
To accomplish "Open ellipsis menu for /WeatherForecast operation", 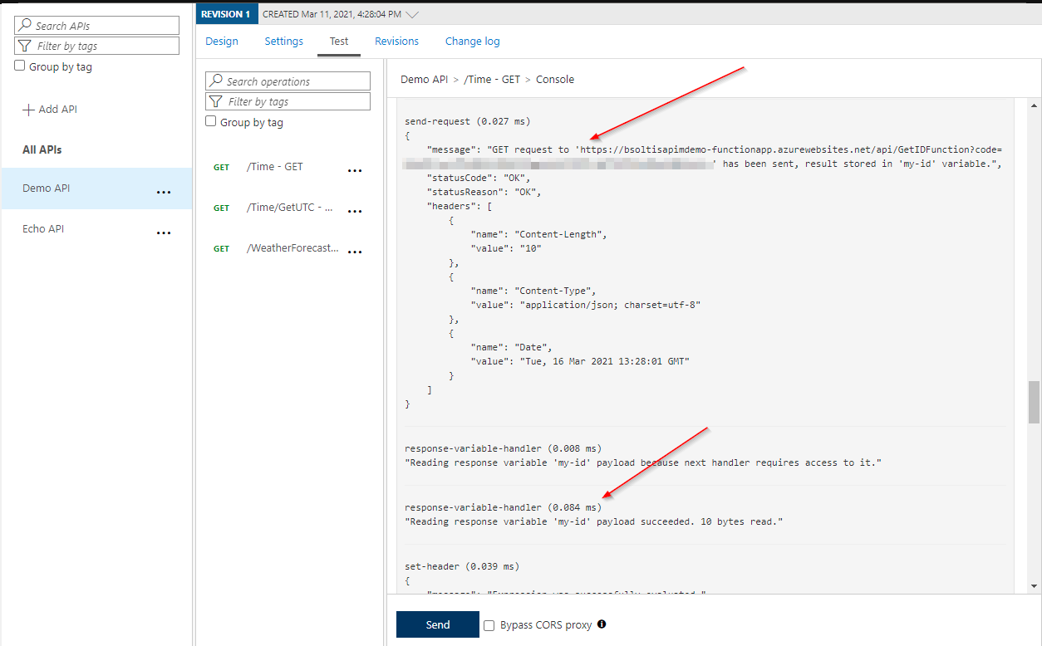I will tap(355, 252).
